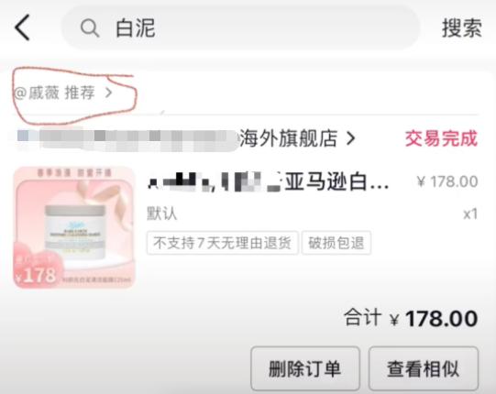Tap the 搜索 button
This screenshot has width=496, height=394.
(462, 28)
